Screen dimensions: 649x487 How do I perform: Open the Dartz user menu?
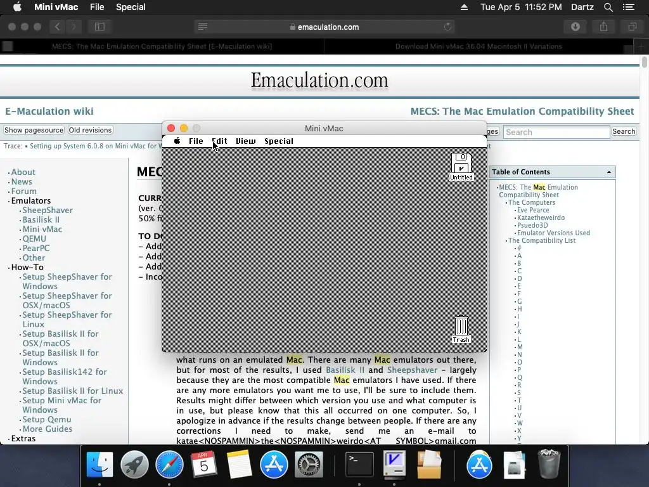click(582, 7)
